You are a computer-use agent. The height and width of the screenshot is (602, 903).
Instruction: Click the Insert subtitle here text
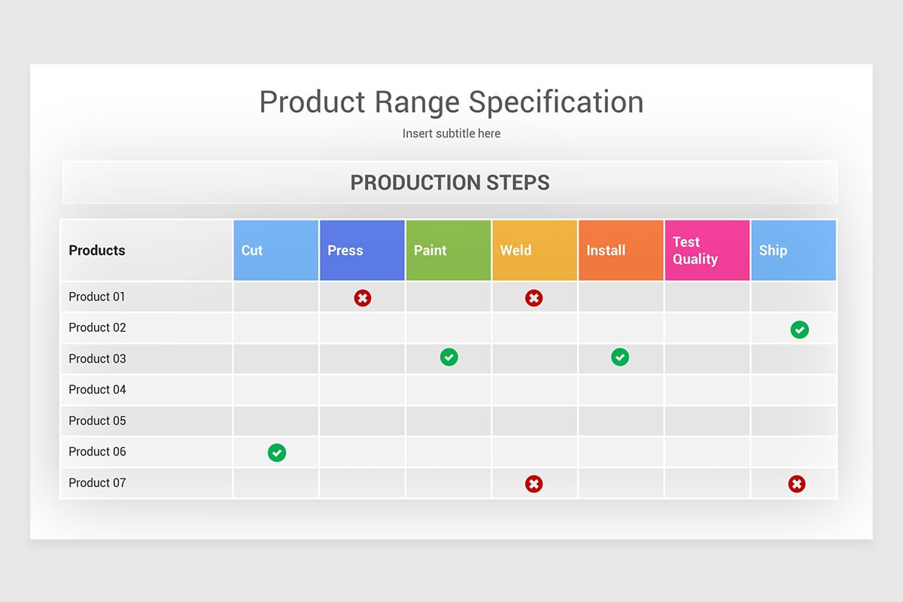451,133
